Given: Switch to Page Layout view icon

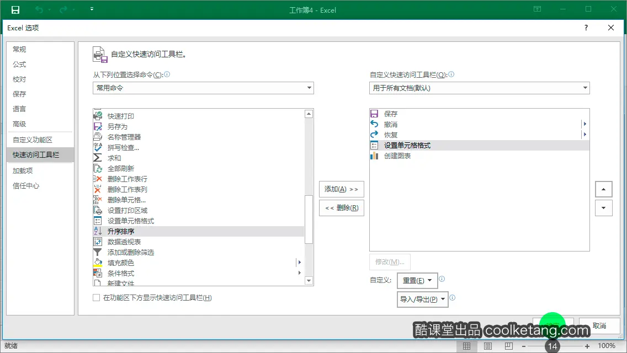Looking at the screenshot, I should point(488,346).
